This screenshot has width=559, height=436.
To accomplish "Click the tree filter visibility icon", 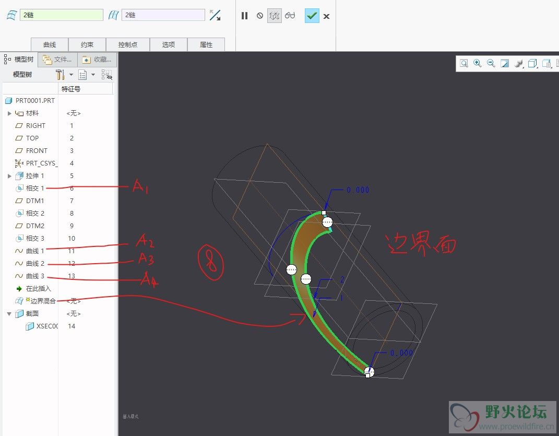I will coord(106,75).
